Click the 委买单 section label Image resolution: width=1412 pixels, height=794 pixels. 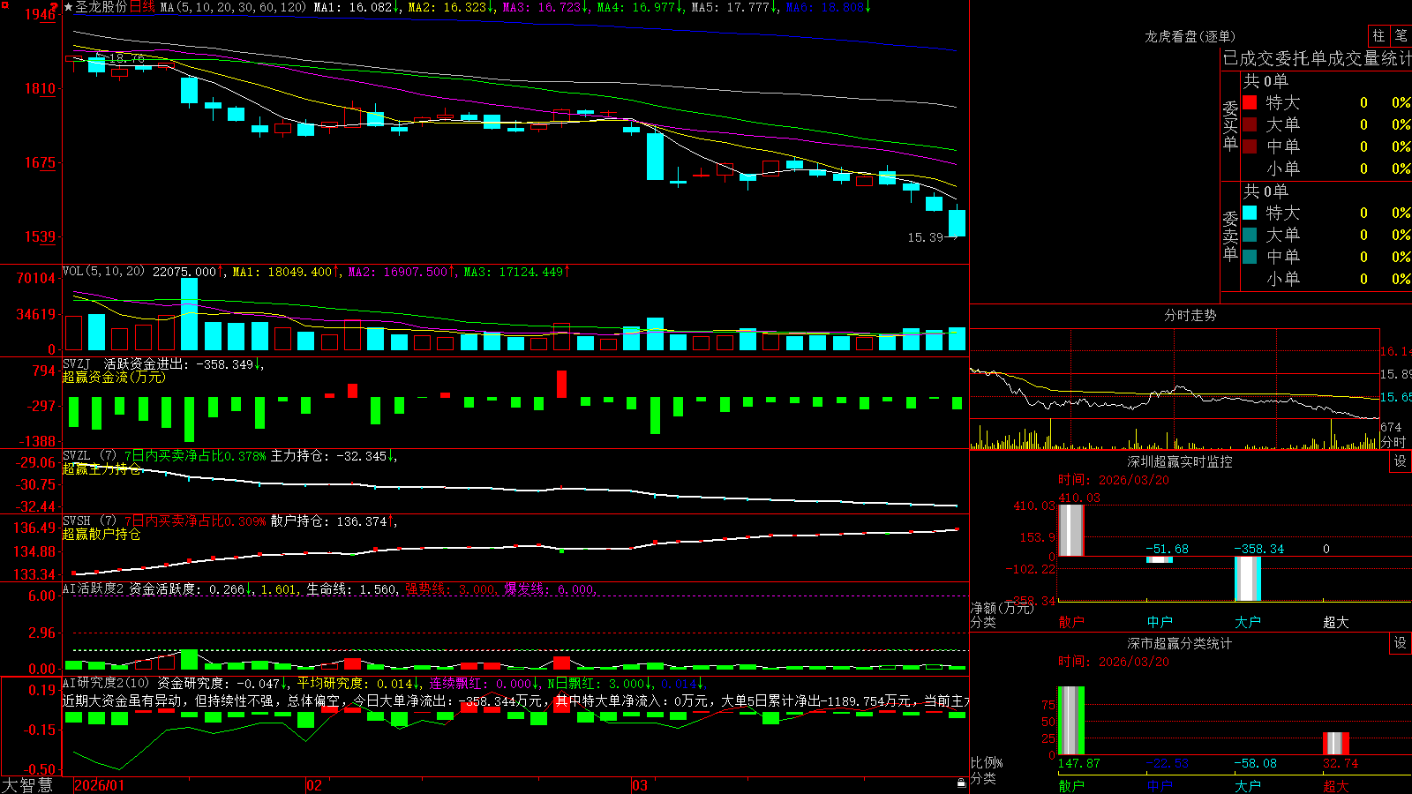1230,126
